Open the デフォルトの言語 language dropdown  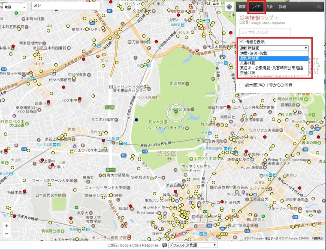coord(193,245)
